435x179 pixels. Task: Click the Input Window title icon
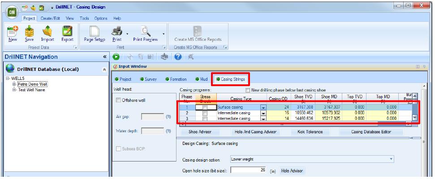(x=116, y=67)
